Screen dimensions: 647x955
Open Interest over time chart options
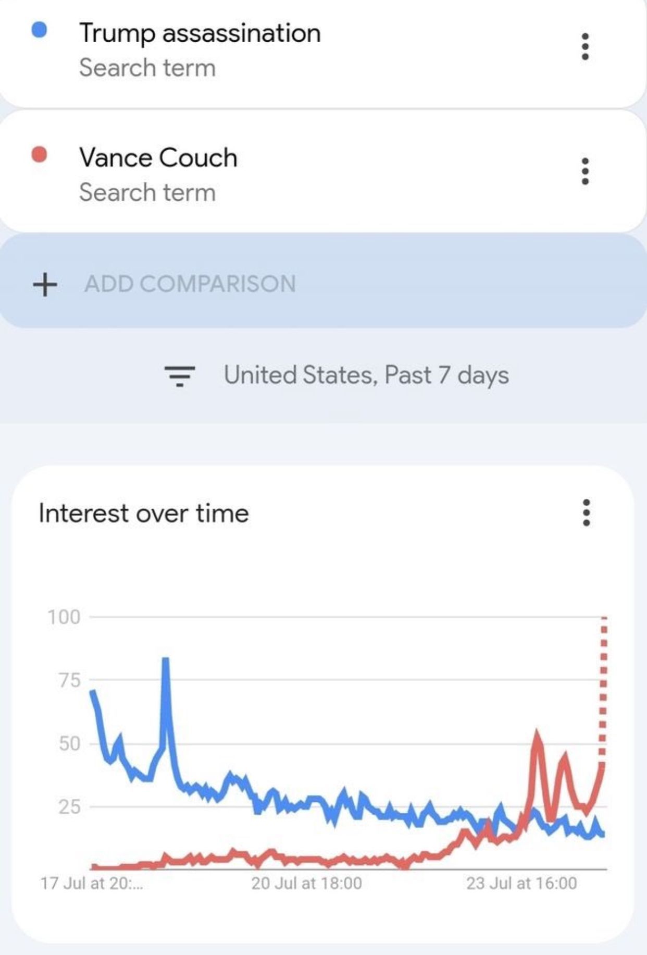point(586,513)
